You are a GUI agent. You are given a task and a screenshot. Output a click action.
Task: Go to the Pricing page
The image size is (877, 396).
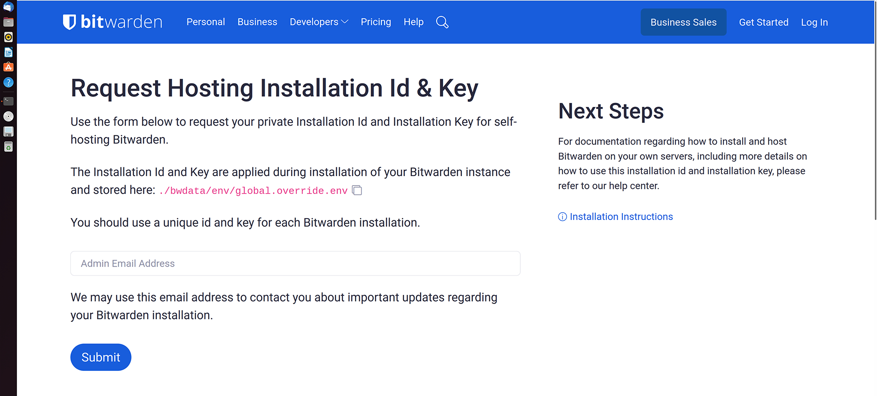point(376,22)
